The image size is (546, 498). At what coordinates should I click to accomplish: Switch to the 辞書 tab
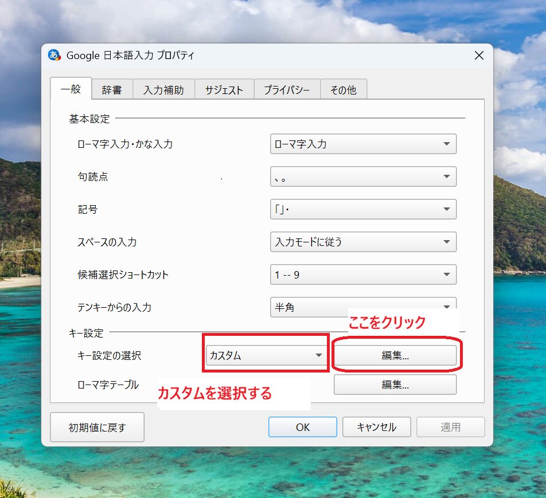pos(112,90)
